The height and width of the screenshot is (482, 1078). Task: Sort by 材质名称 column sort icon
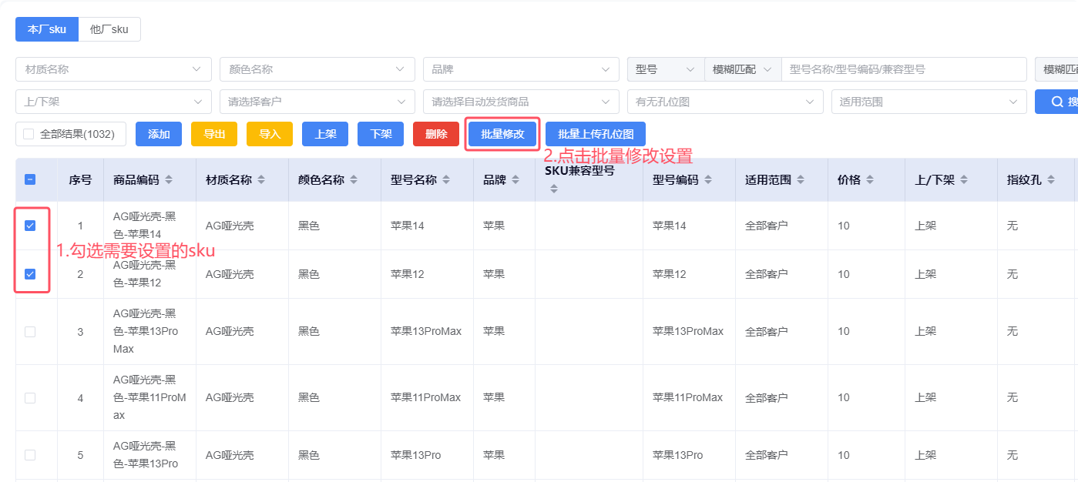[261, 179]
